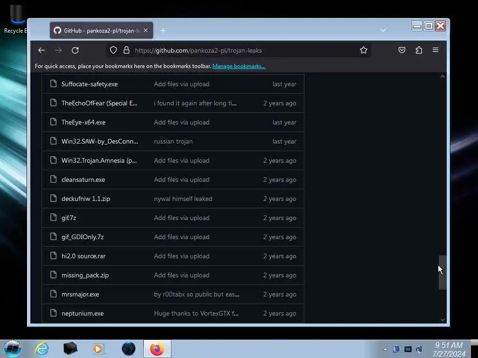Open the Extensions puzzle icon
The width and height of the screenshot is (478, 358).
419,50
